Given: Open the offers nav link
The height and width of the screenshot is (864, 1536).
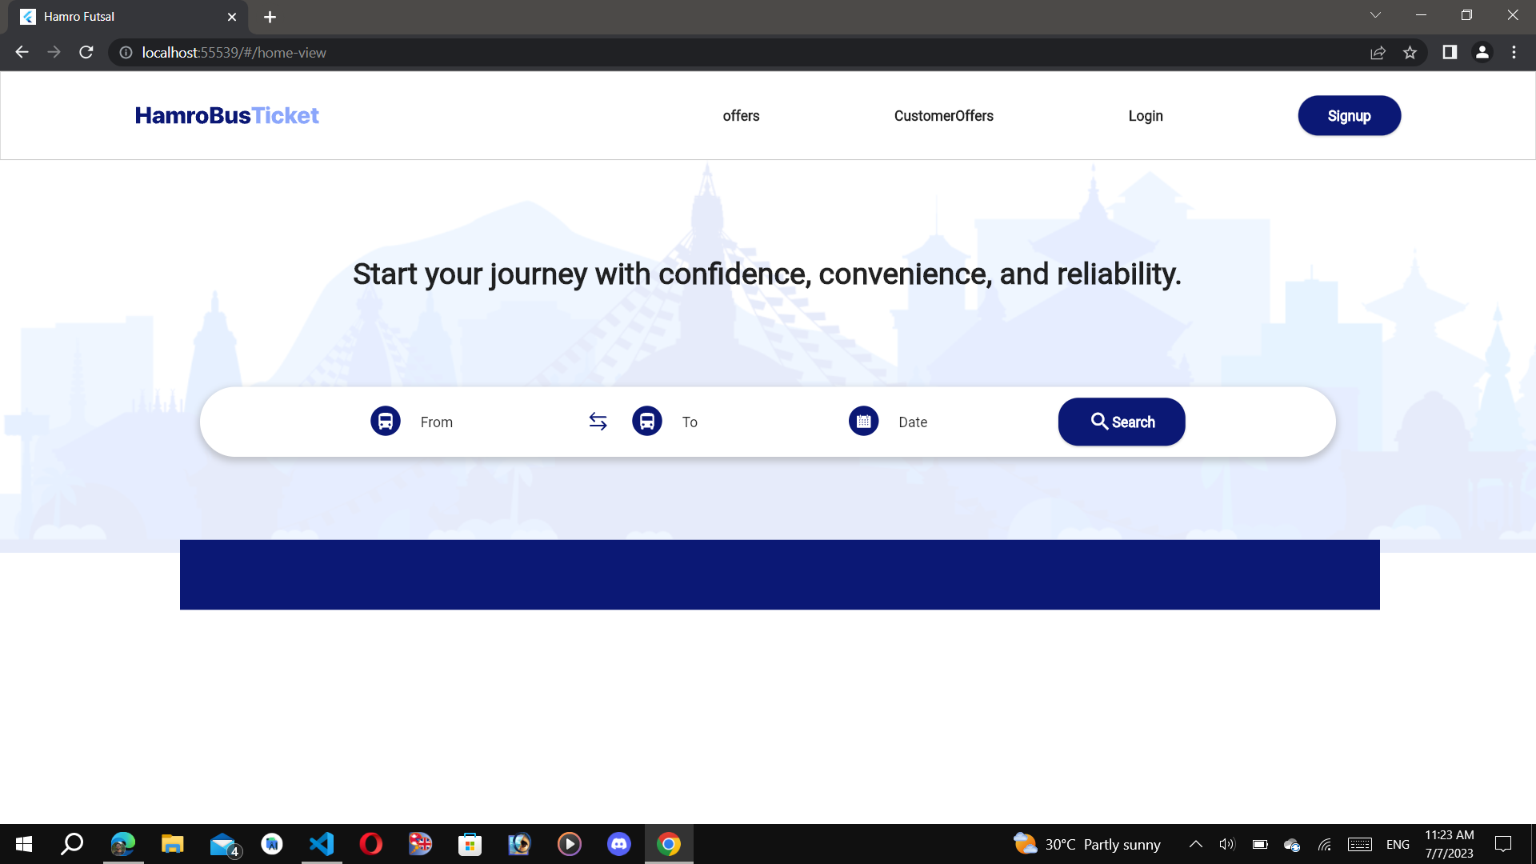Looking at the screenshot, I should click(741, 116).
